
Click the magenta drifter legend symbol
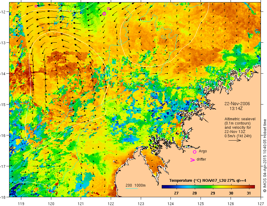click(192, 160)
